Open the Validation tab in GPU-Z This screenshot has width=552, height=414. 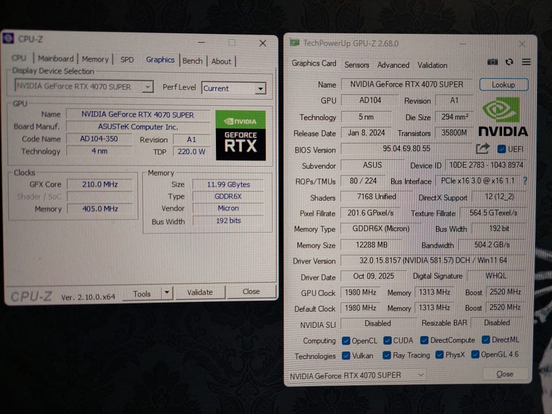pos(432,65)
